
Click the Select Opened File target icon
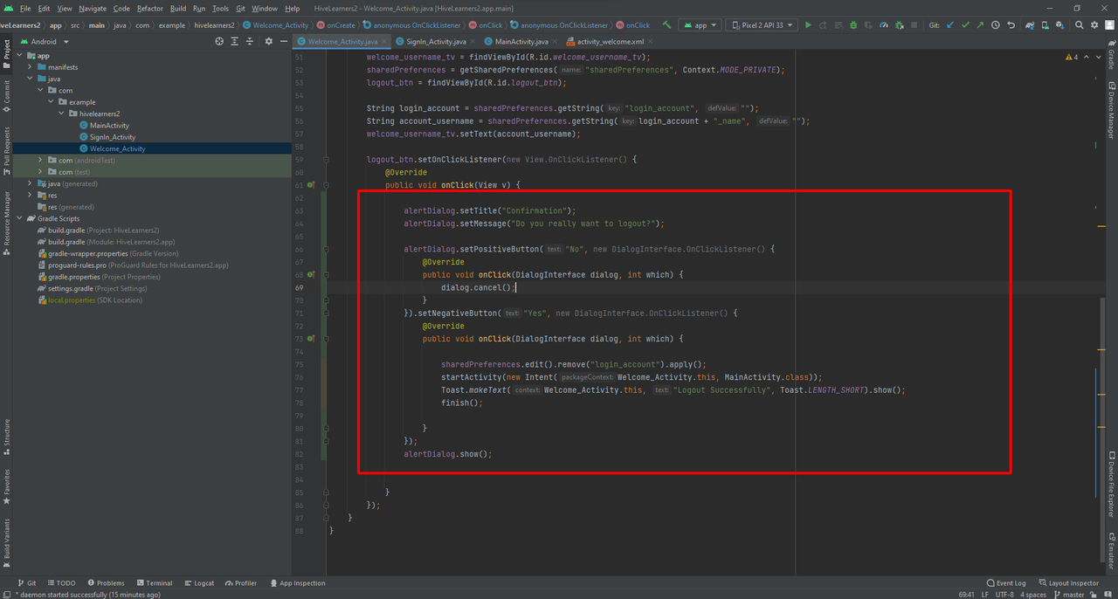[x=219, y=41]
